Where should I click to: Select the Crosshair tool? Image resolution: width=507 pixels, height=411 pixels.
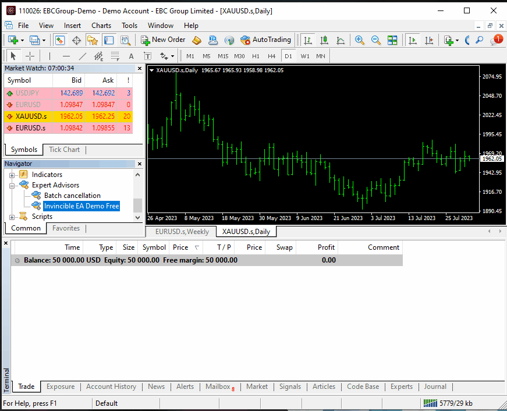click(x=30, y=56)
